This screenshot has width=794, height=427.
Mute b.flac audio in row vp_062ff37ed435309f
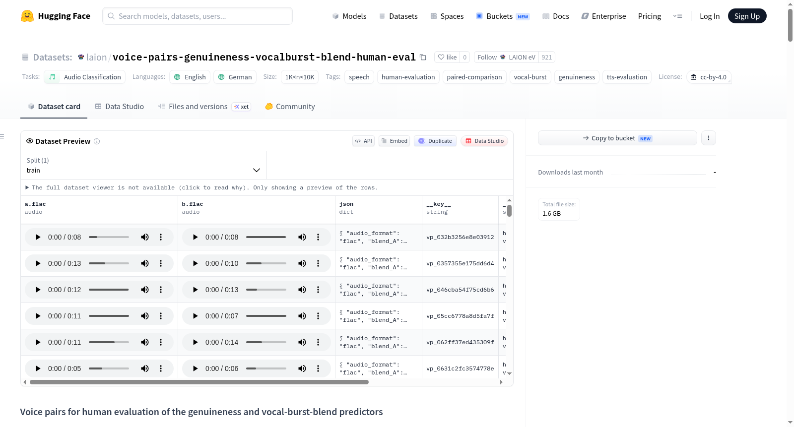click(302, 342)
